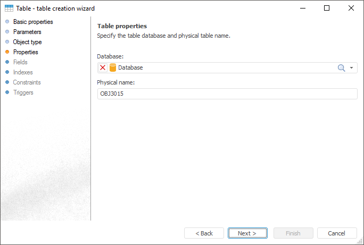The image size is (364, 245).
Task: Click the table wizard icon in title bar
Action: [9, 8]
